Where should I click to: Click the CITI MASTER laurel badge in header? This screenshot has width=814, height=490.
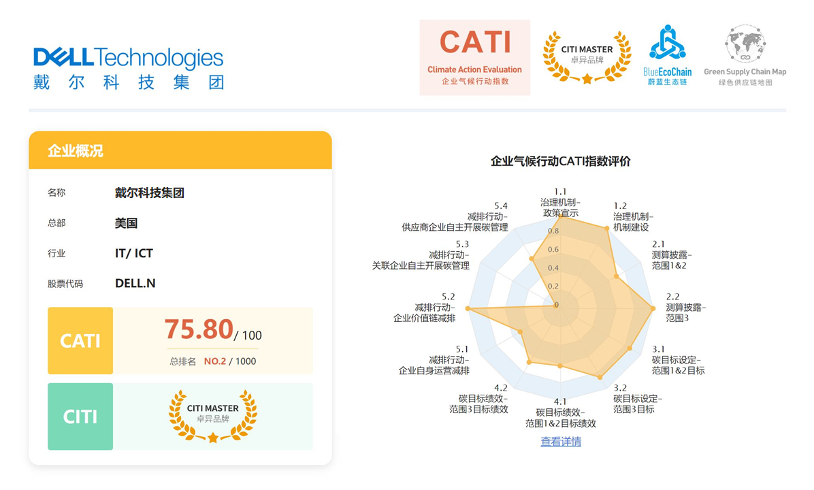click(587, 57)
